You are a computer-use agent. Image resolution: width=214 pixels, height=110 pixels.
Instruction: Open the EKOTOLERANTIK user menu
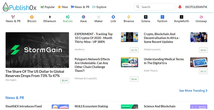click(x=196, y=7)
